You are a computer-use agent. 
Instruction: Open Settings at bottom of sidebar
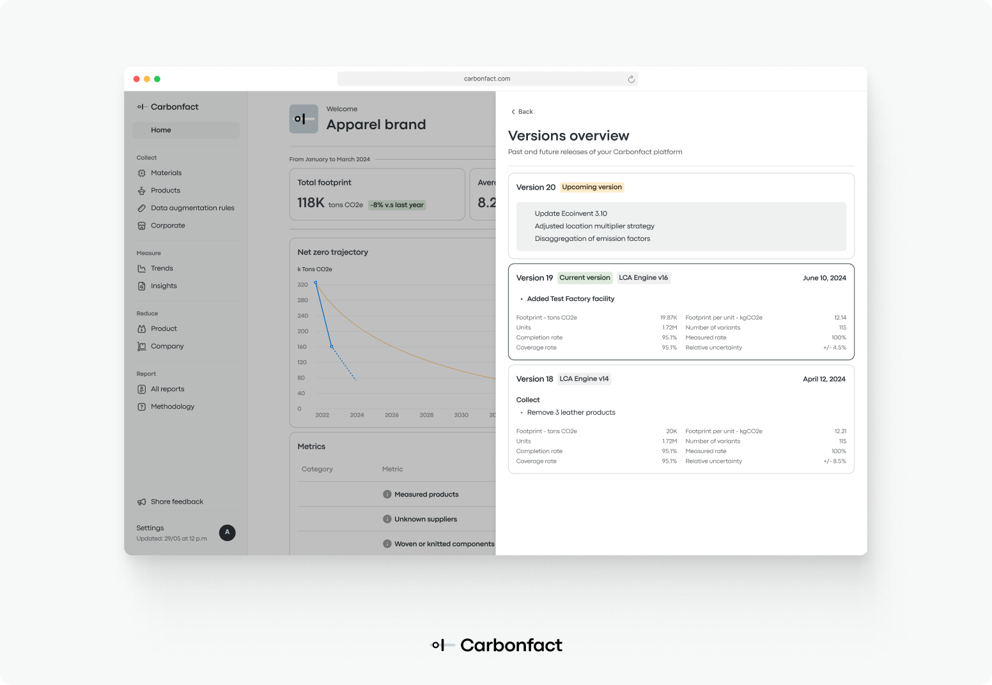[150, 528]
